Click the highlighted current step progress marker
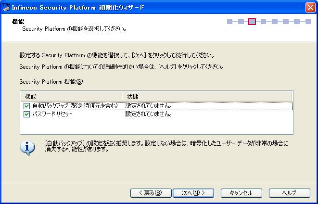 coord(252,22)
